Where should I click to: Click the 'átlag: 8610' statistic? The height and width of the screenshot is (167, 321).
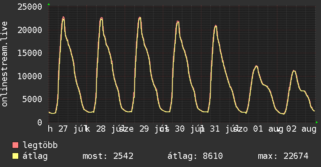coord(195,156)
